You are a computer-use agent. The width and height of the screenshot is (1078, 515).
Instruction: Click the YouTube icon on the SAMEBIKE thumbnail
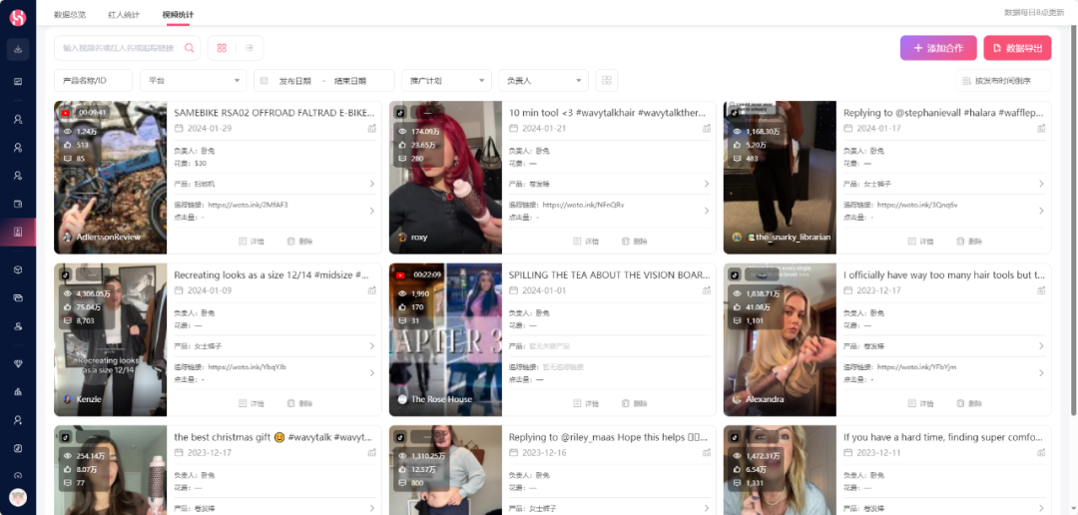pos(65,112)
